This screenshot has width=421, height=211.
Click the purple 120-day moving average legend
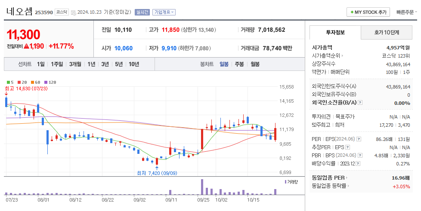pos(50,83)
